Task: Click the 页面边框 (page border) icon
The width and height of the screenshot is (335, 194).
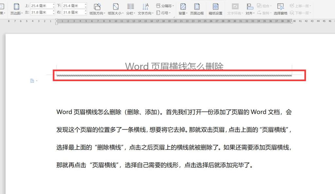Action: [197, 7]
